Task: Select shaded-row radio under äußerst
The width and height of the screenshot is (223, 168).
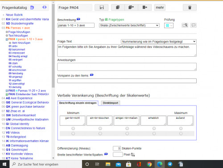Action: (x=181, y=134)
